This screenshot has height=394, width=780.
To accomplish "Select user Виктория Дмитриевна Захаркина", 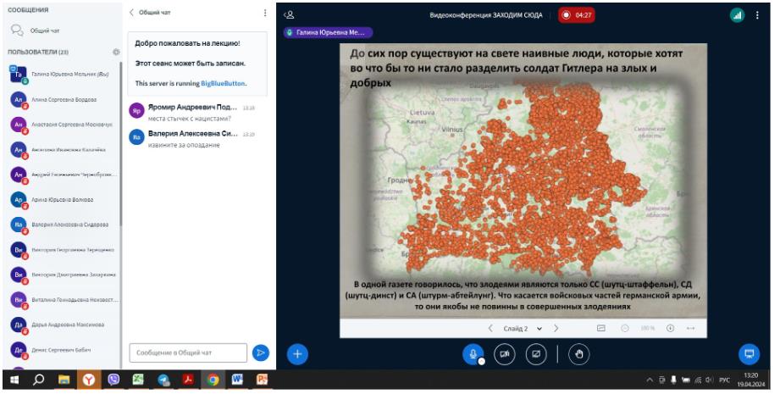I will click(62, 275).
